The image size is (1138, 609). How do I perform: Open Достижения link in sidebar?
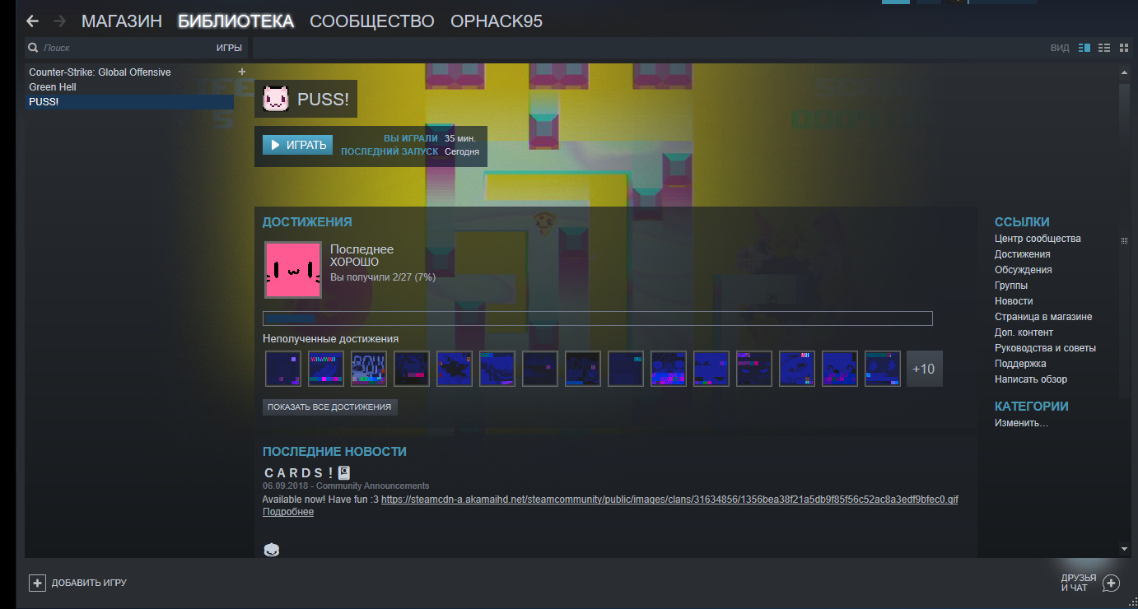click(1023, 254)
